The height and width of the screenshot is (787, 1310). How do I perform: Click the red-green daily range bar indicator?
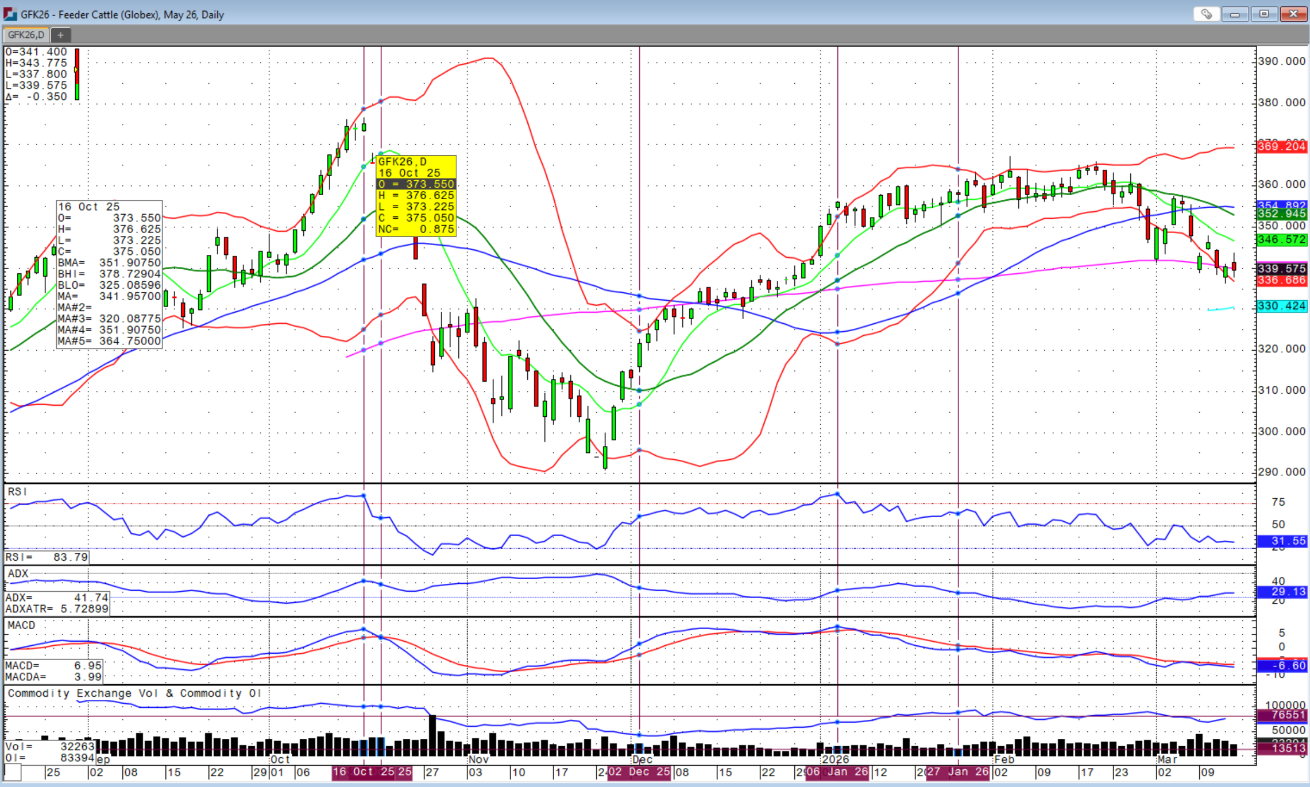click(77, 75)
